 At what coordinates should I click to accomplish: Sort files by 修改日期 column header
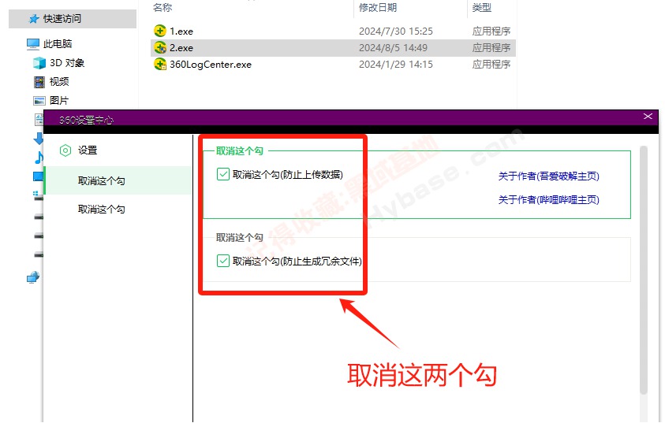click(378, 7)
